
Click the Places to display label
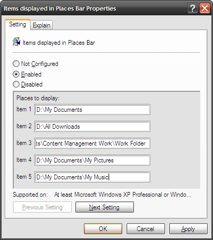38,98
